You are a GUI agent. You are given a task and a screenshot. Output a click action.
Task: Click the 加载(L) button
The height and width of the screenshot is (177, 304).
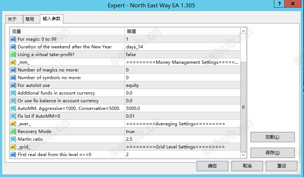pos(272,137)
